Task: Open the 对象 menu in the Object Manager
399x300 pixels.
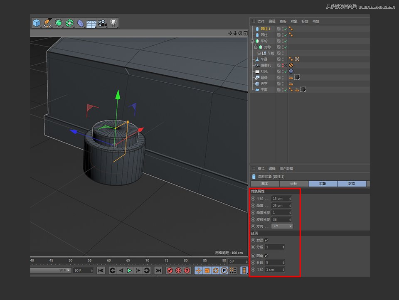Action: click(x=294, y=21)
